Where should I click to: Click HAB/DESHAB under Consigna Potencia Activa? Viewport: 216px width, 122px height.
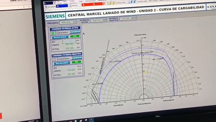(x=75, y=32)
